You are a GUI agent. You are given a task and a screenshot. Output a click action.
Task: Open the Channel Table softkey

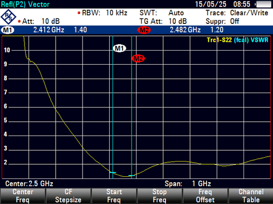click(x=251, y=196)
